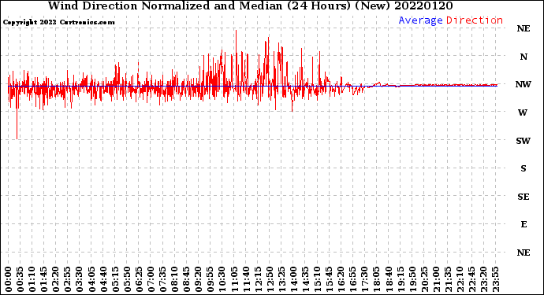Click the 23:55 time label
Viewport: 544px width, 295px height.
coord(495,279)
